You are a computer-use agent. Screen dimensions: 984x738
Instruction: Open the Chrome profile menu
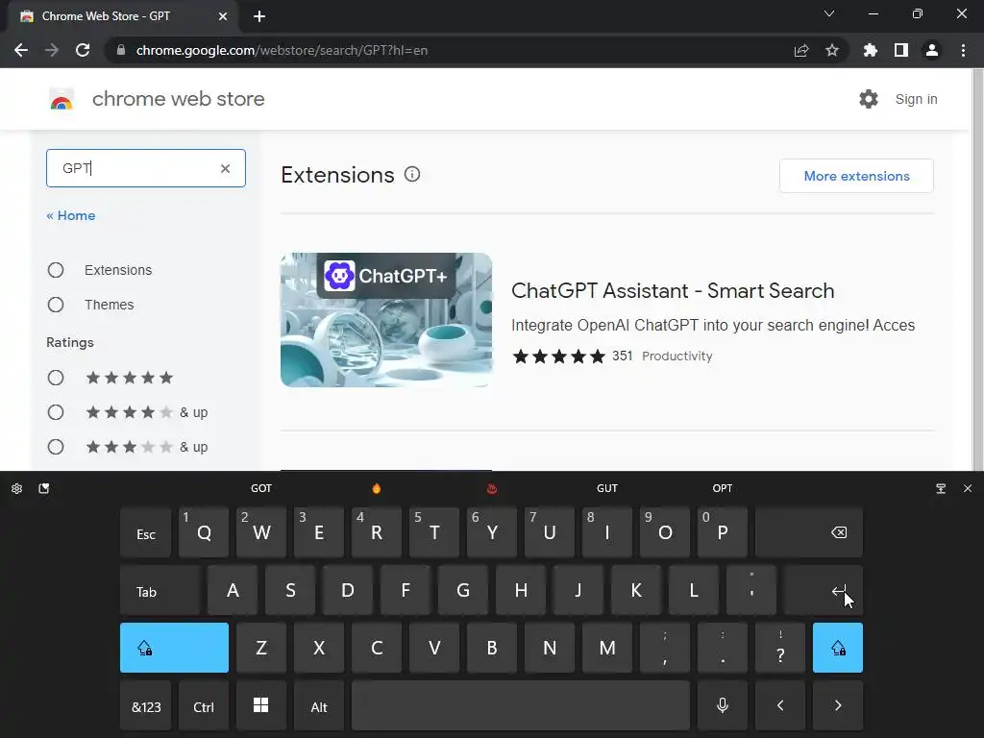click(932, 50)
